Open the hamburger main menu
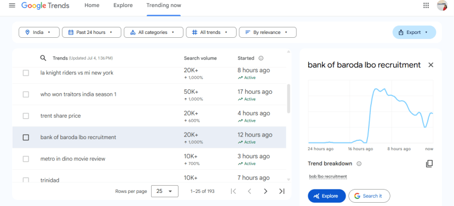 [12, 5]
